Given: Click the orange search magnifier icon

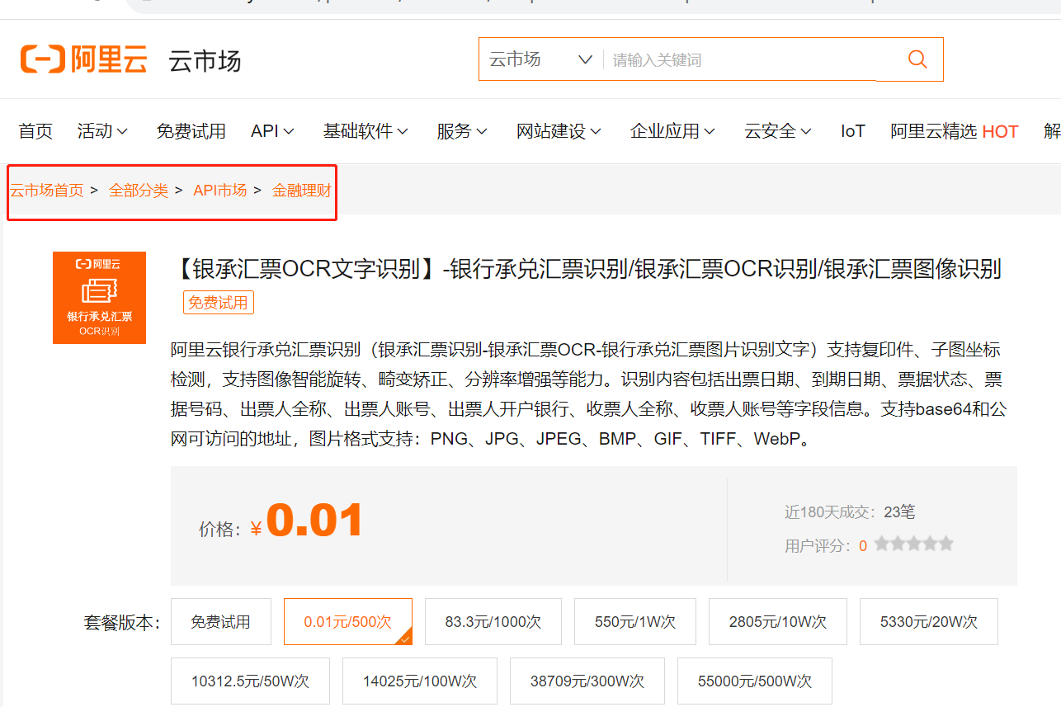Looking at the screenshot, I should [x=917, y=59].
